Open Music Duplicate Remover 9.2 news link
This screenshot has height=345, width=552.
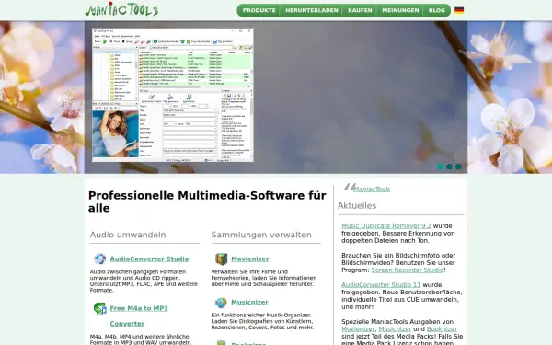(x=385, y=226)
